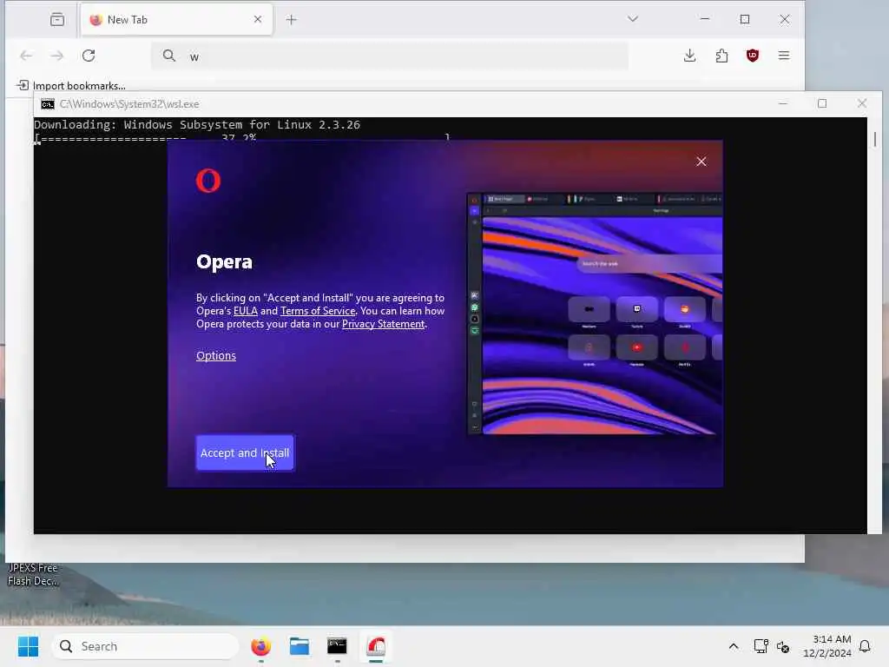Click the network tray icon
Image resolution: width=889 pixels, height=667 pixels.
[761, 646]
